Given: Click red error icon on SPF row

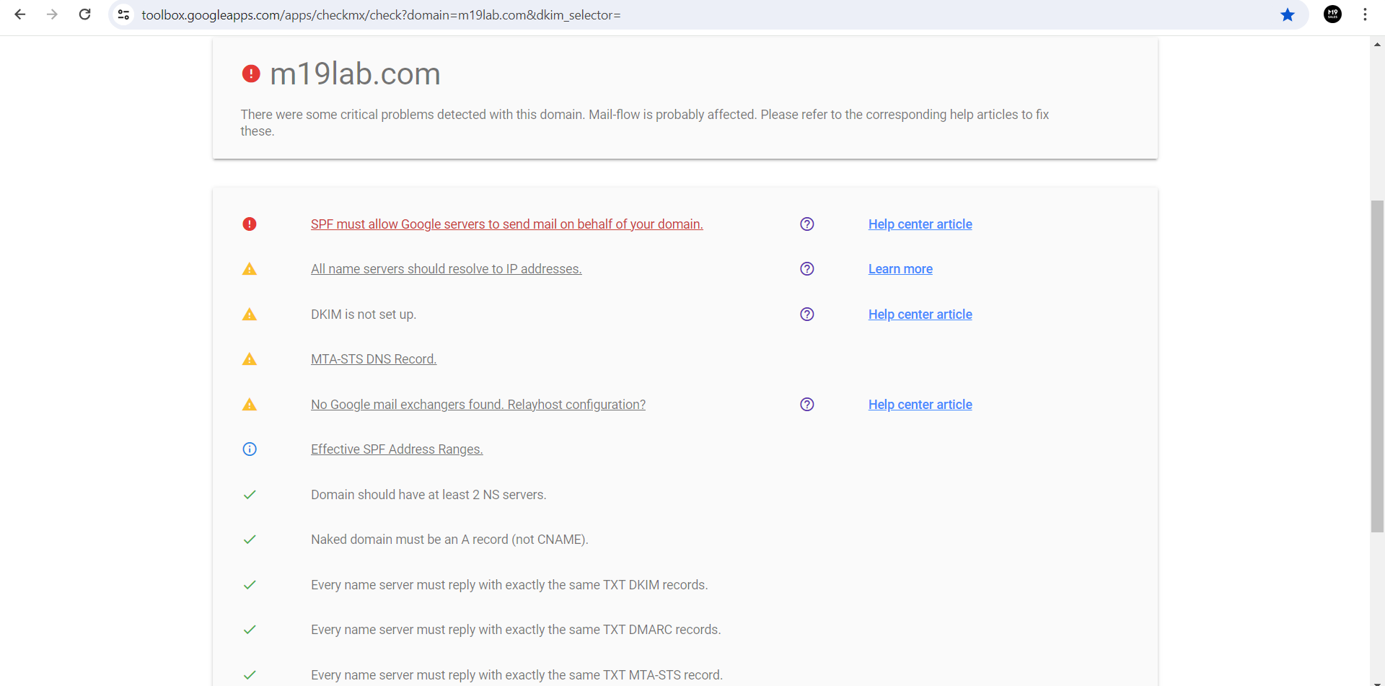Looking at the screenshot, I should pyautogui.click(x=250, y=224).
